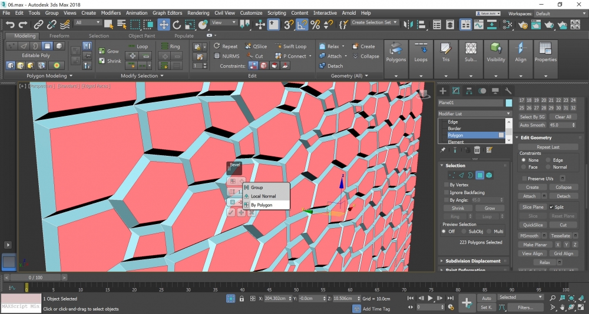The height and width of the screenshot is (314, 589).
Task: Click the Remove modifier trash icon
Action: click(477, 151)
